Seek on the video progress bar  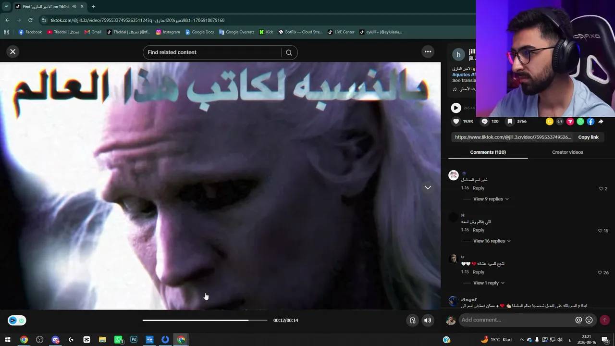click(205, 321)
